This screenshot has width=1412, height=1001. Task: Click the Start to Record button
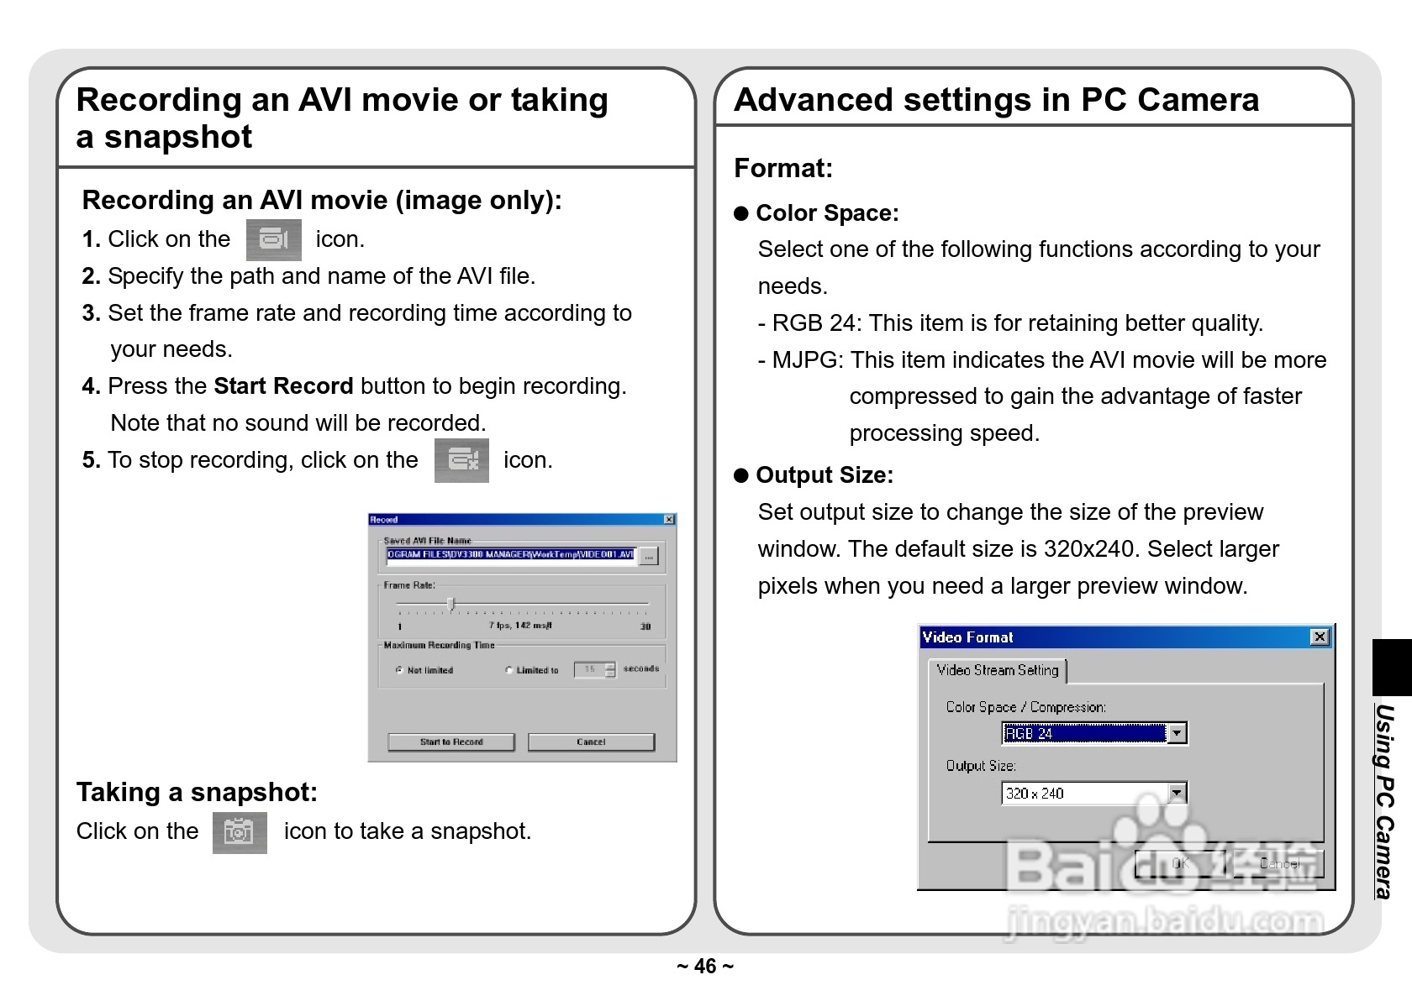[x=451, y=742]
